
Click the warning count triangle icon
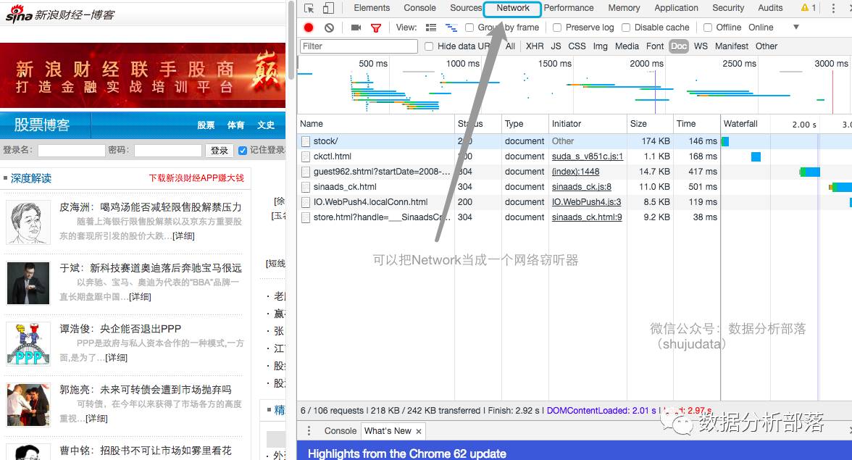(805, 7)
